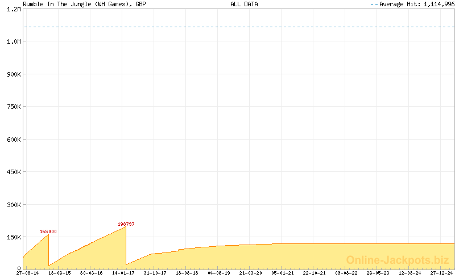Click the 21-03-20 date label
This screenshot has height=278, width=455.
(x=250, y=273)
